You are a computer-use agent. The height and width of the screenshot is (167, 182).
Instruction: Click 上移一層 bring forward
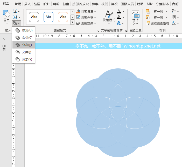pyautogui.click(x=154, y=11)
